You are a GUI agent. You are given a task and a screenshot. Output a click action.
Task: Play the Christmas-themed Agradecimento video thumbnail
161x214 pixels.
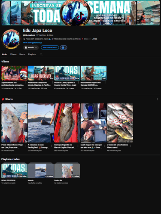[x=15, y=73]
